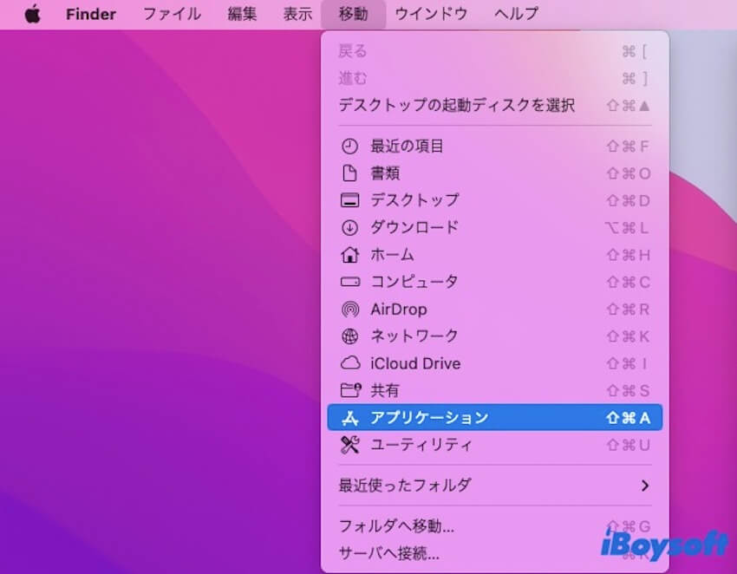
Task: Select 共有 label
Action: point(385,390)
